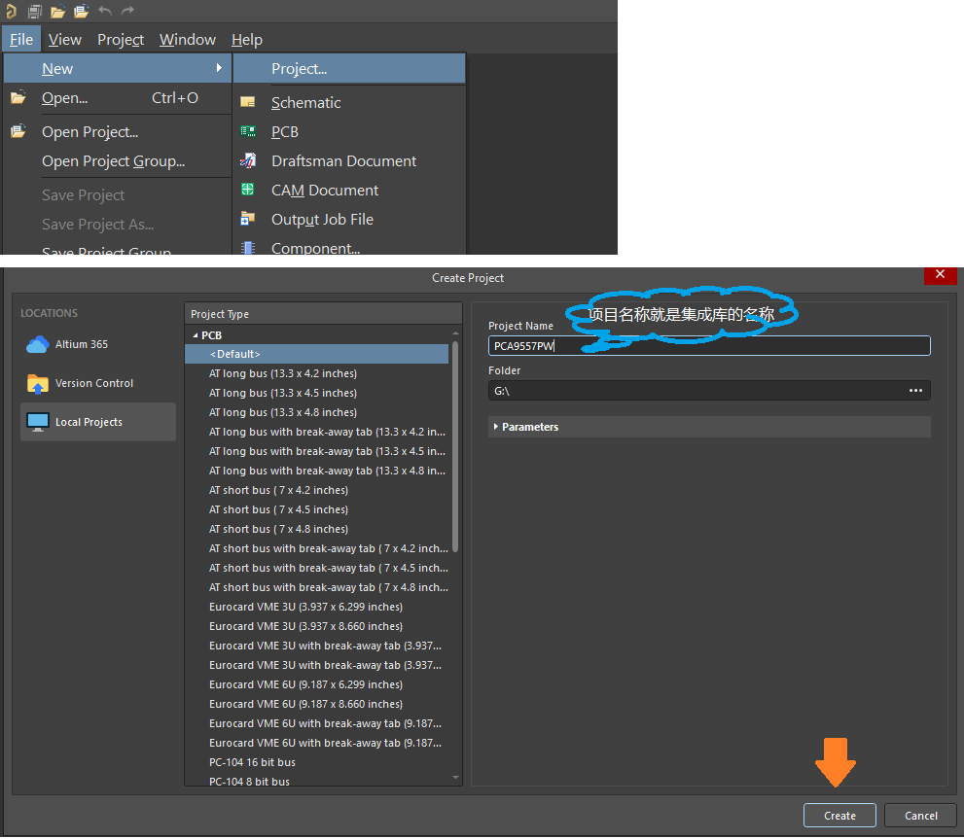964x839 pixels.
Task: Select the <Default> project type
Action: [316, 354]
